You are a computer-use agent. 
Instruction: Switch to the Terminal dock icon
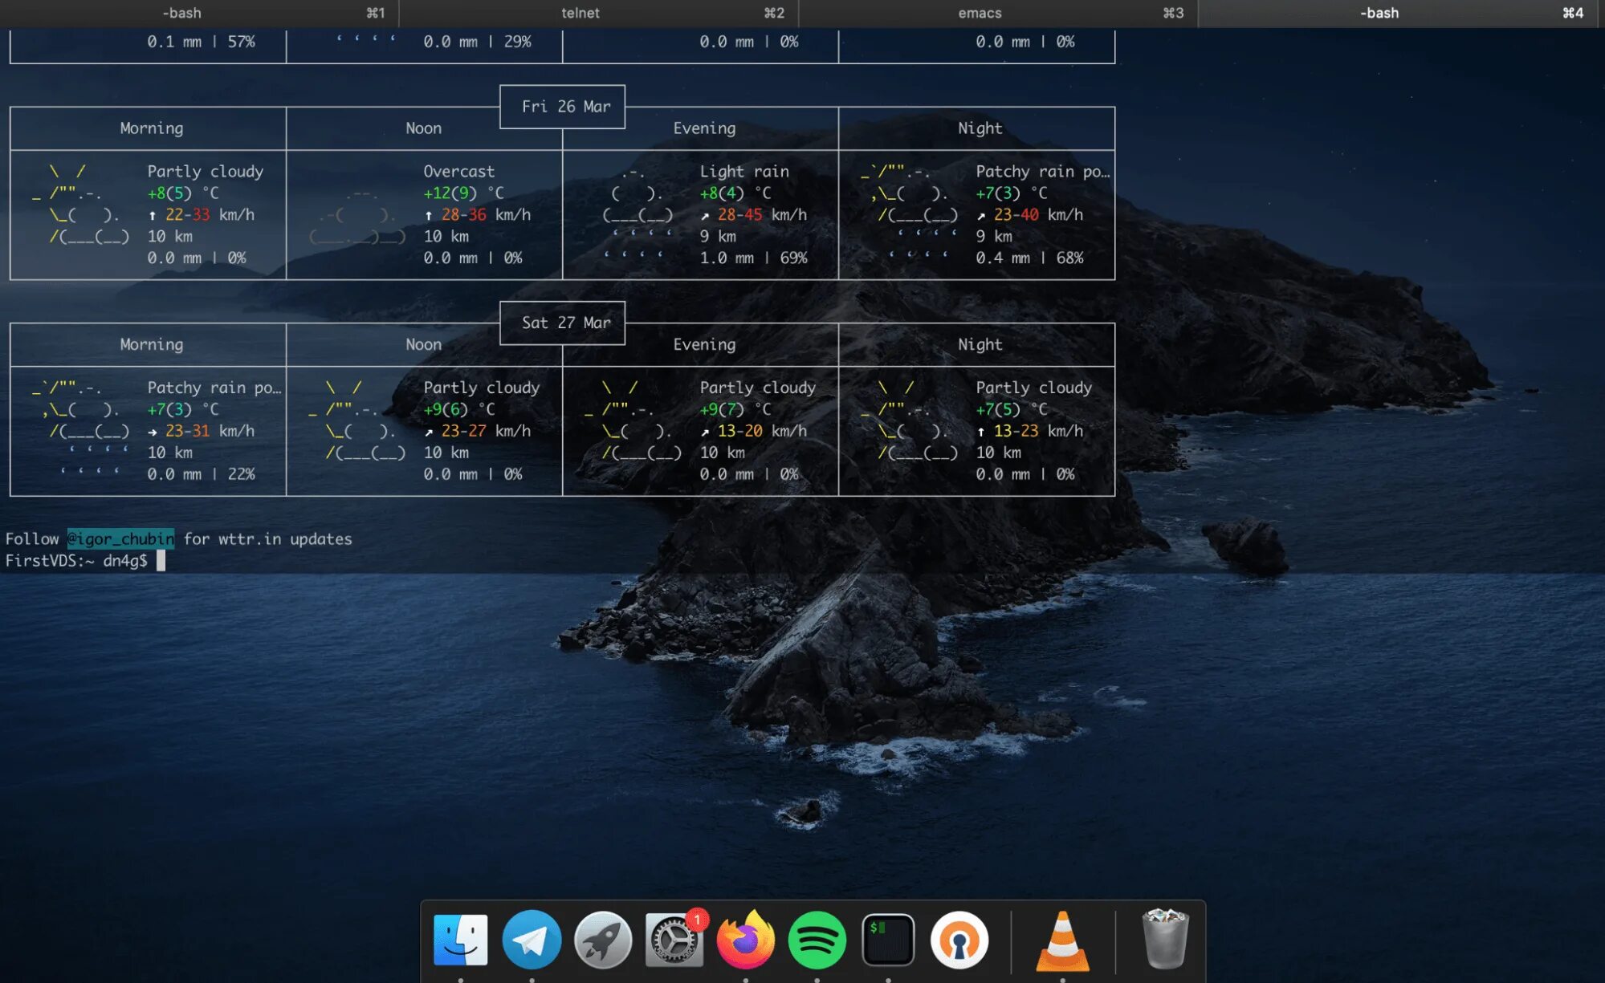[x=888, y=940]
